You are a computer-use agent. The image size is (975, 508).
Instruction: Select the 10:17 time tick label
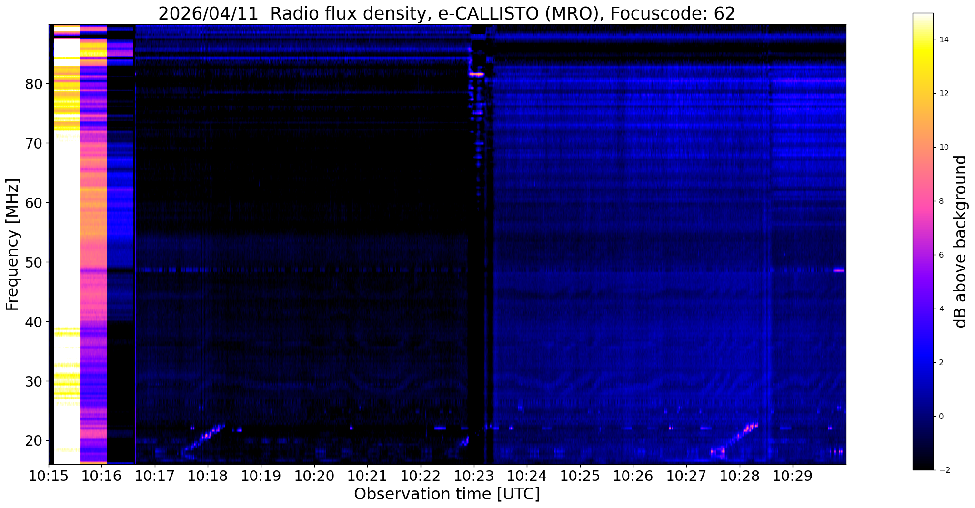point(155,476)
